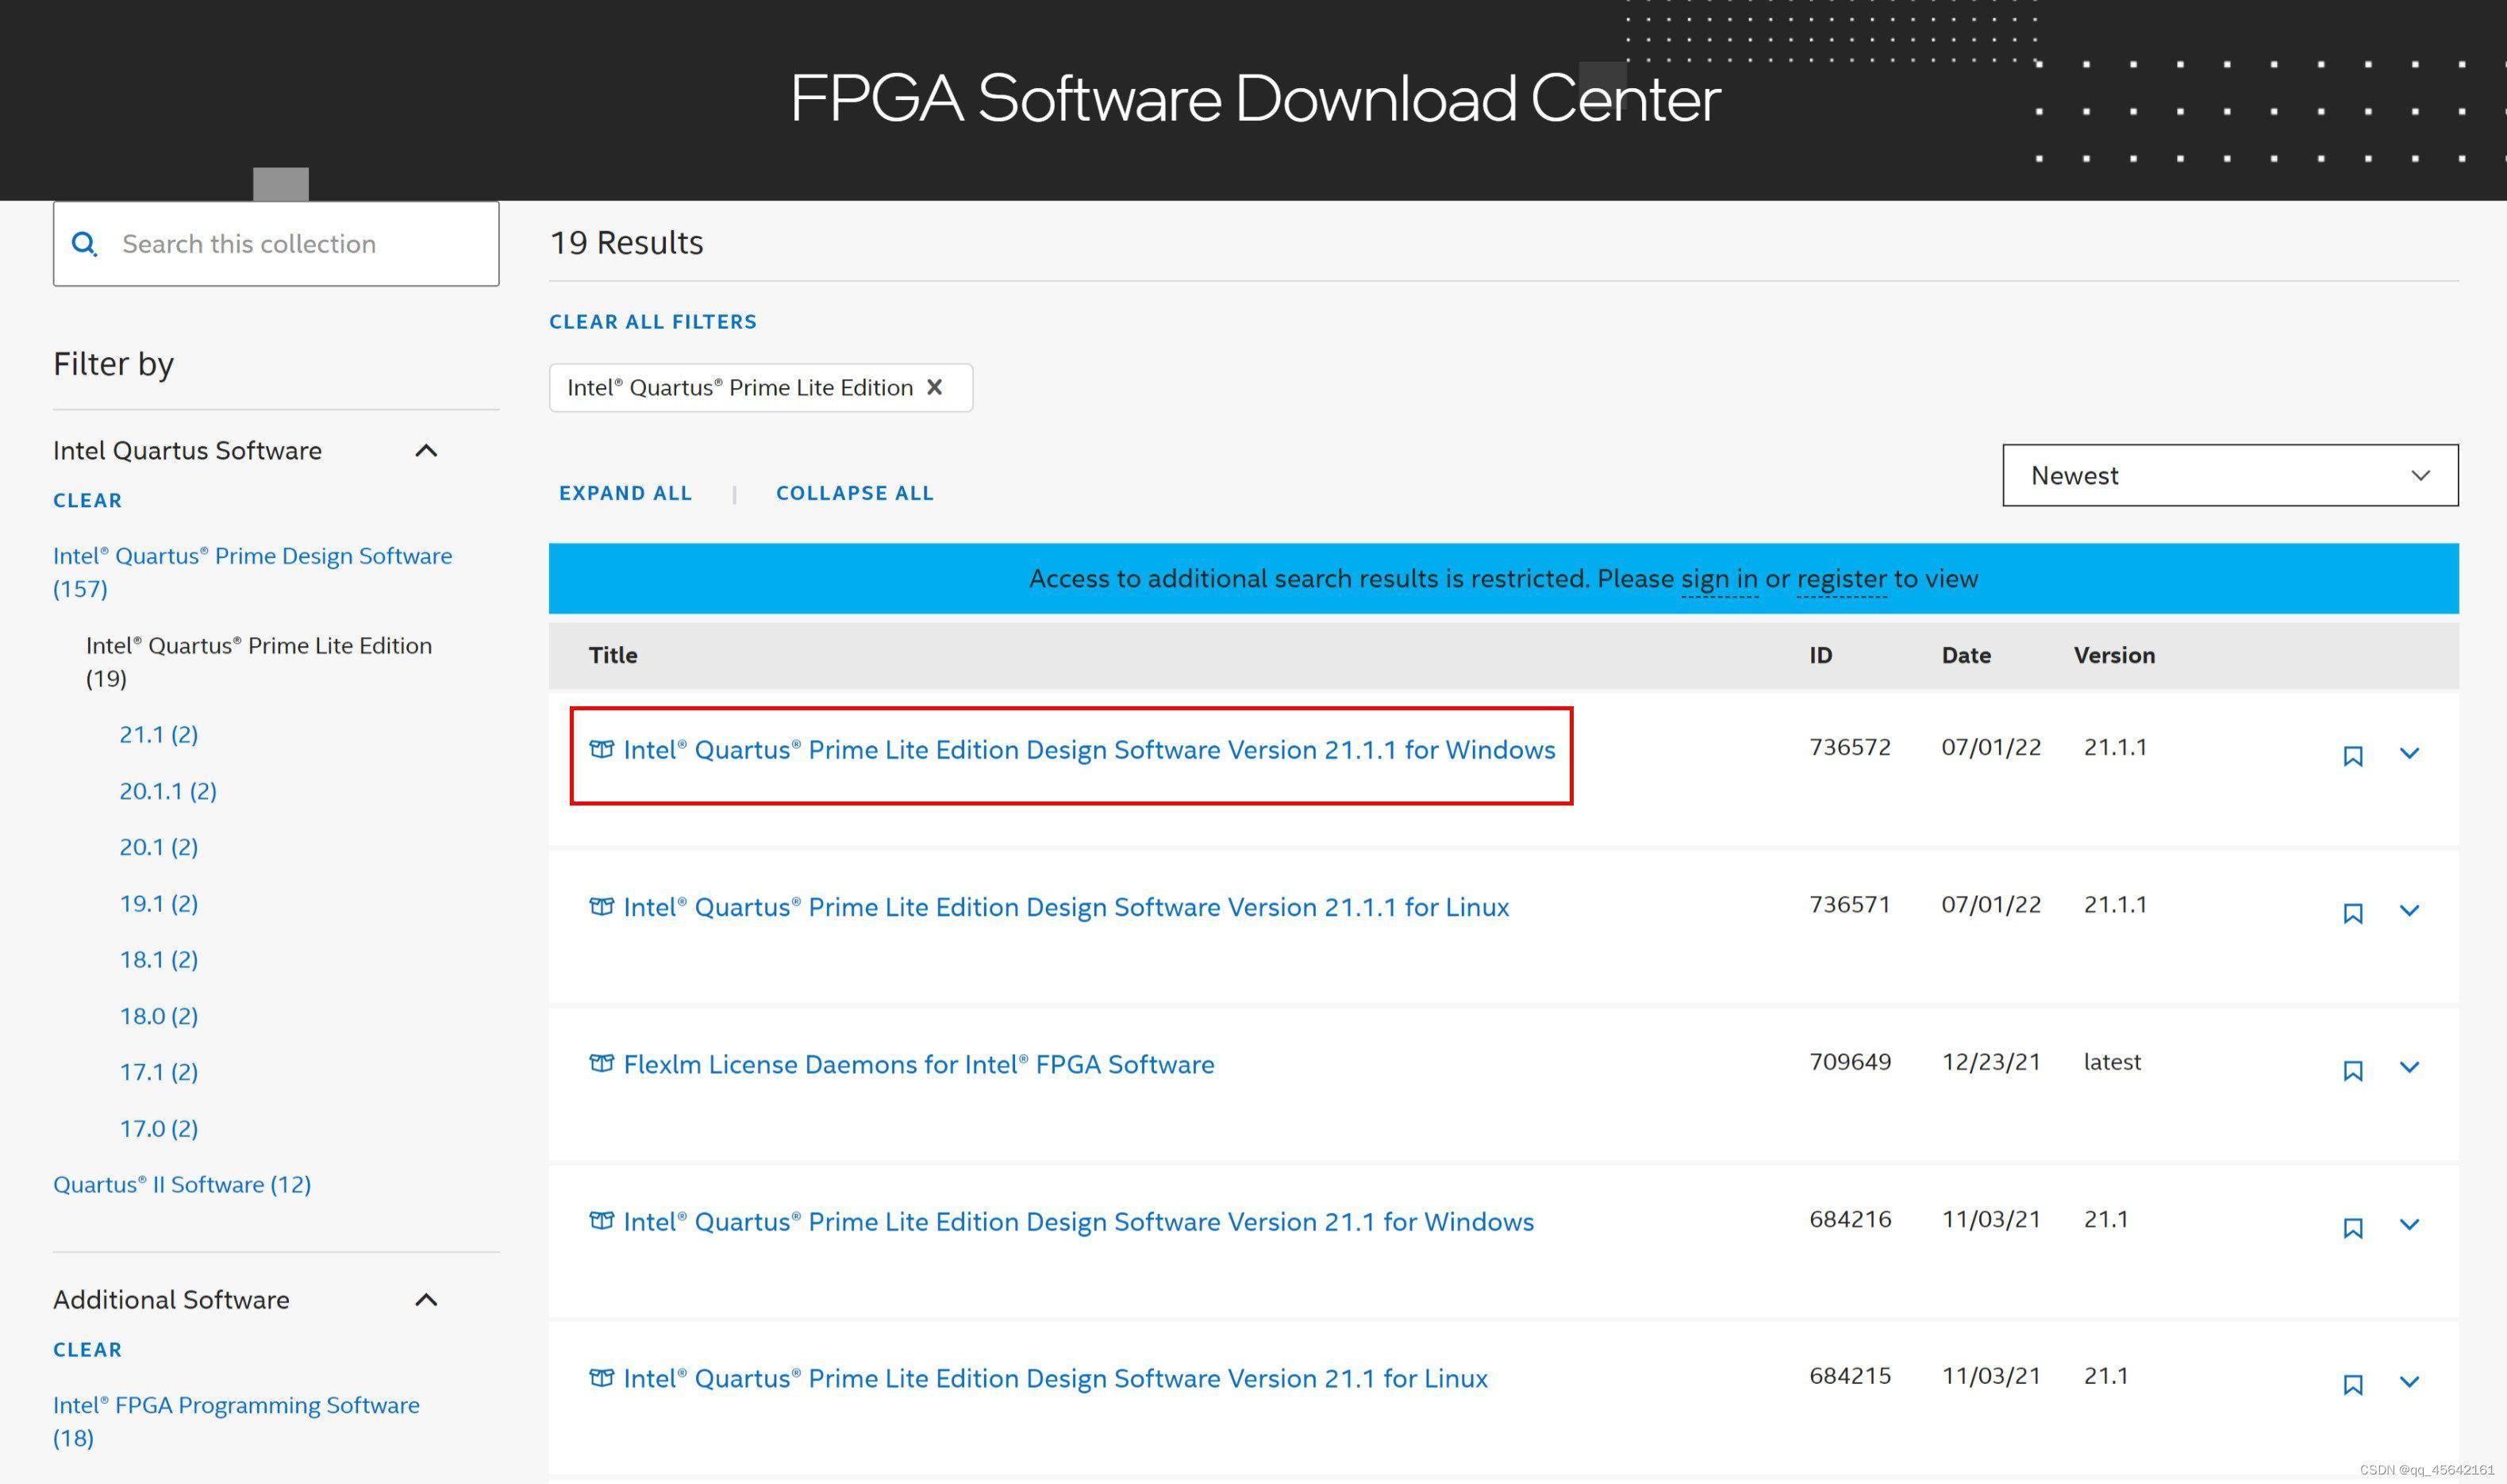The height and width of the screenshot is (1484, 2507).
Task: Collapse Intel Quartus Software filter section
Action: pos(428,451)
